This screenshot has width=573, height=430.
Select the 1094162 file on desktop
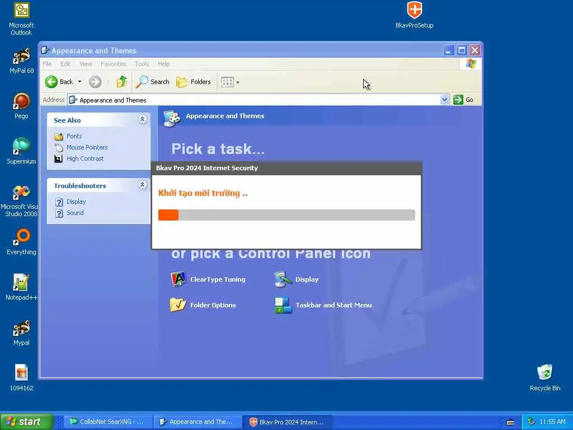point(21,378)
